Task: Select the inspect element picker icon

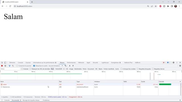Action: pos(2,63)
